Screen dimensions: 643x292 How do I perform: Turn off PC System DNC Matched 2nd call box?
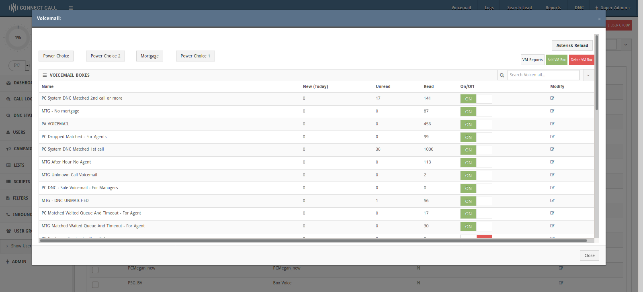click(x=476, y=99)
